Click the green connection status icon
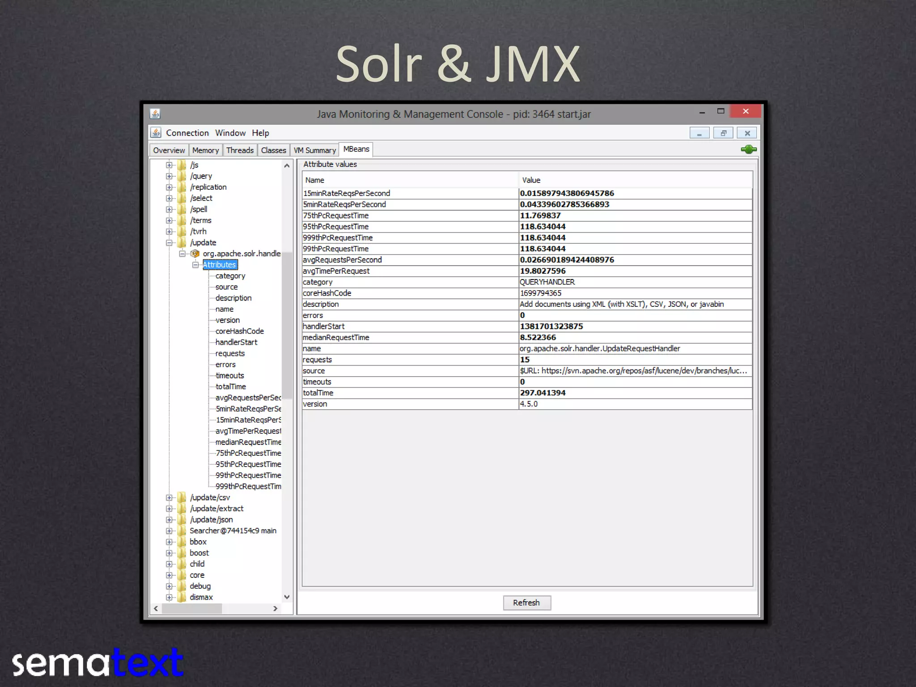Image resolution: width=916 pixels, height=687 pixels. [x=748, y=149]
